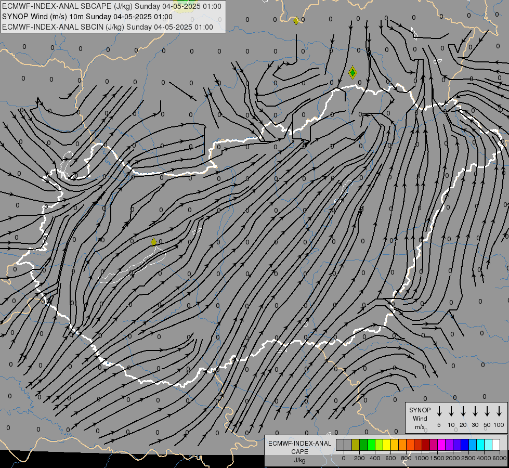Select the 30 m/s wind arrow in legend
Viewport: 509px width, 468px height.
(475, 411)
